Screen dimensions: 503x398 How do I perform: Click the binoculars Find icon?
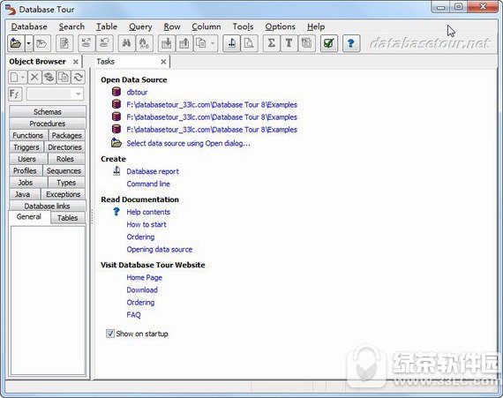(x=126, y=43)
